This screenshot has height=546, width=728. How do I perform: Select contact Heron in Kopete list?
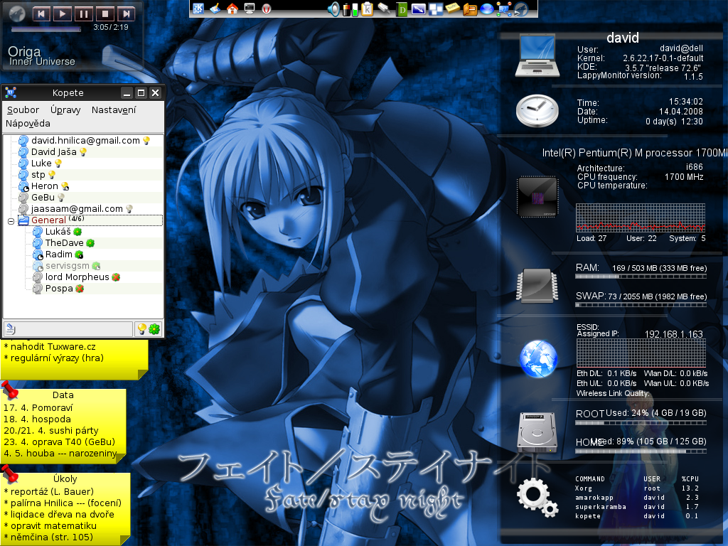(x=44, y=186)
